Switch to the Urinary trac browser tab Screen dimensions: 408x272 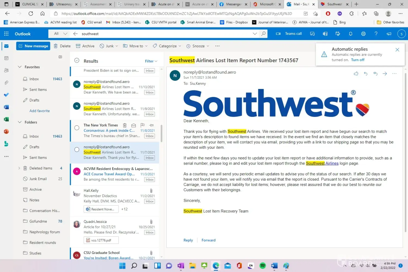(132, 4)
